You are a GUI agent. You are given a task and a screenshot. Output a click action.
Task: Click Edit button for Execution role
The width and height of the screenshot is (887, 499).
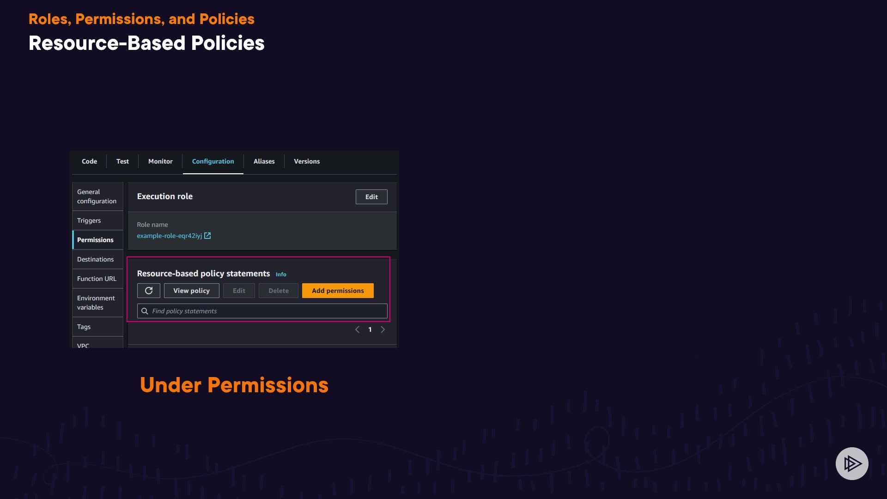tap(371, 197)
